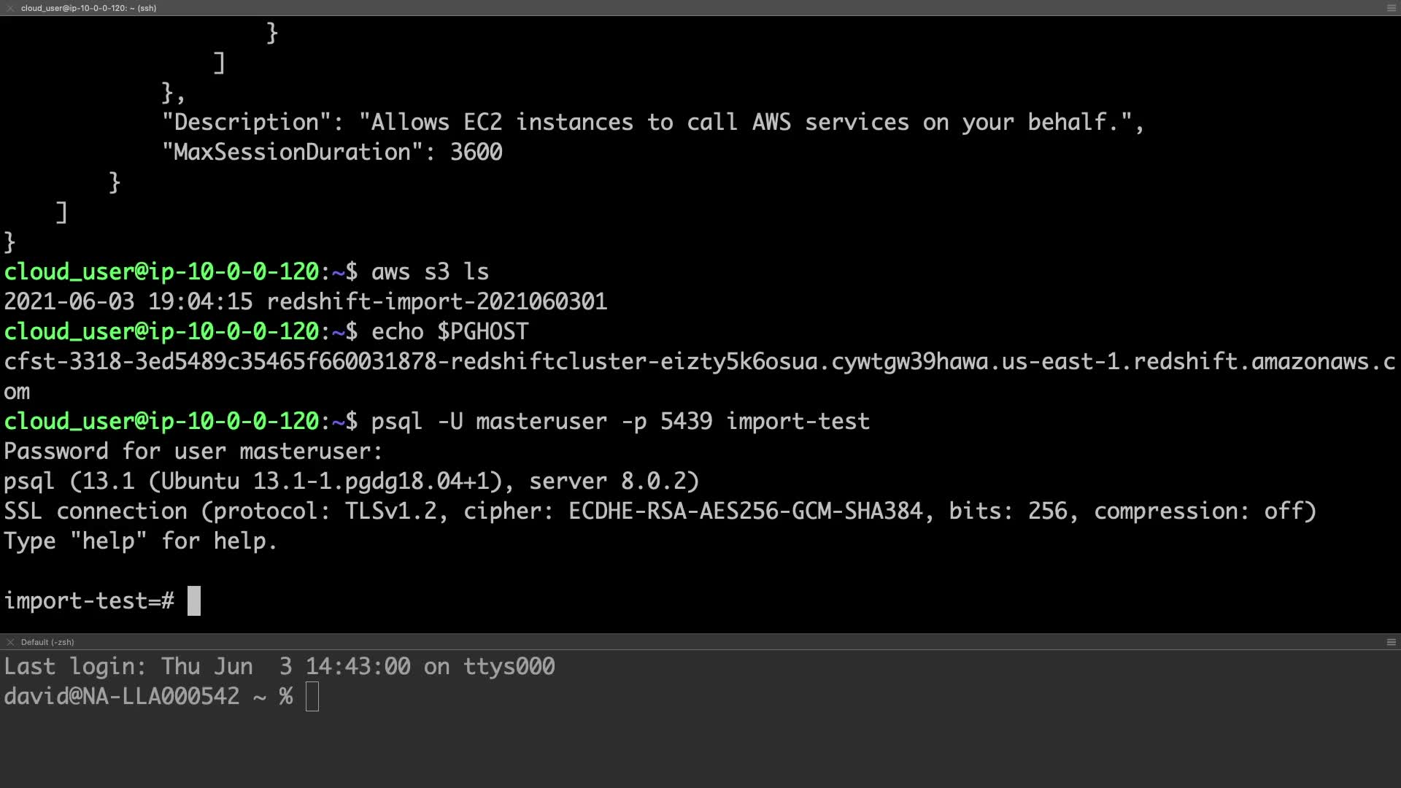This screenshot has width=1401, height=788.
Task: Click the 'aws s3 ls' command text
Action: point(430,272)
